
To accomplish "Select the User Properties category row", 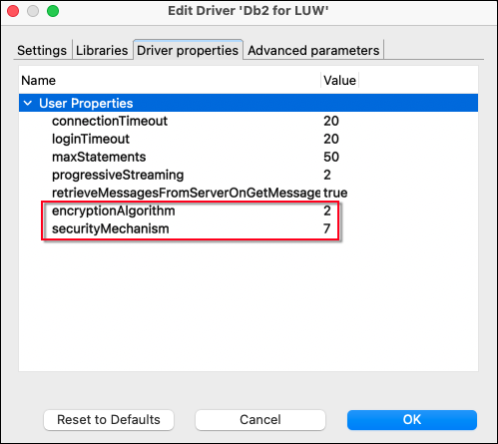I will tap(249, 103).
